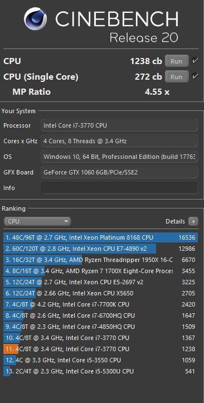Click the 16536 score value
The height and width of the screenshot is (403, 204).
click(187, 237)
